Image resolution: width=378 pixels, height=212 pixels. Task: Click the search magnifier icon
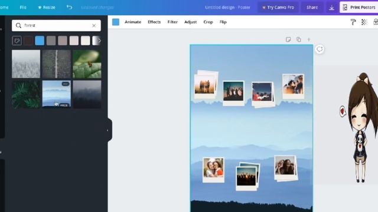(18, 25)
